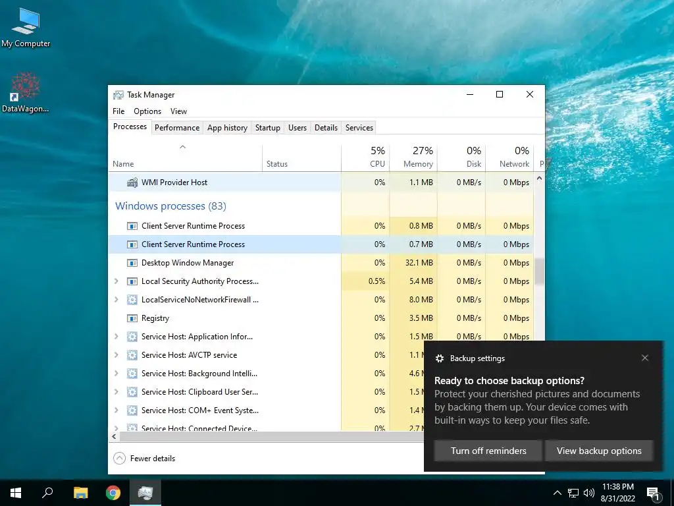Switch to the Users tab

pyautogui.click(x=298, y=128)
